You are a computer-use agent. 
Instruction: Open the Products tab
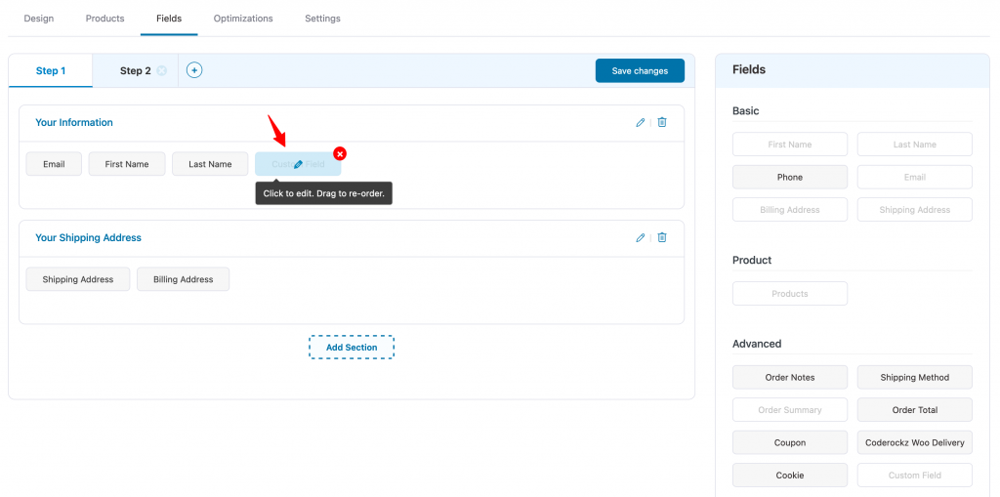[104, 19]
